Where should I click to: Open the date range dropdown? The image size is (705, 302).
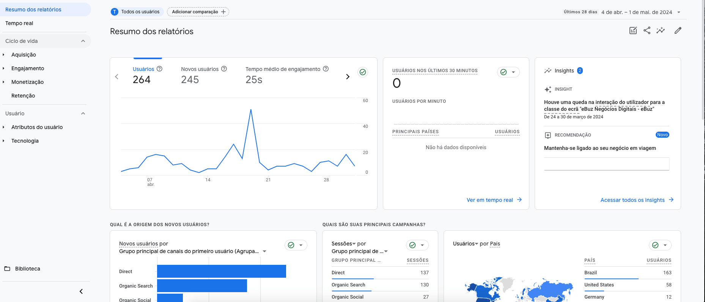679,12
